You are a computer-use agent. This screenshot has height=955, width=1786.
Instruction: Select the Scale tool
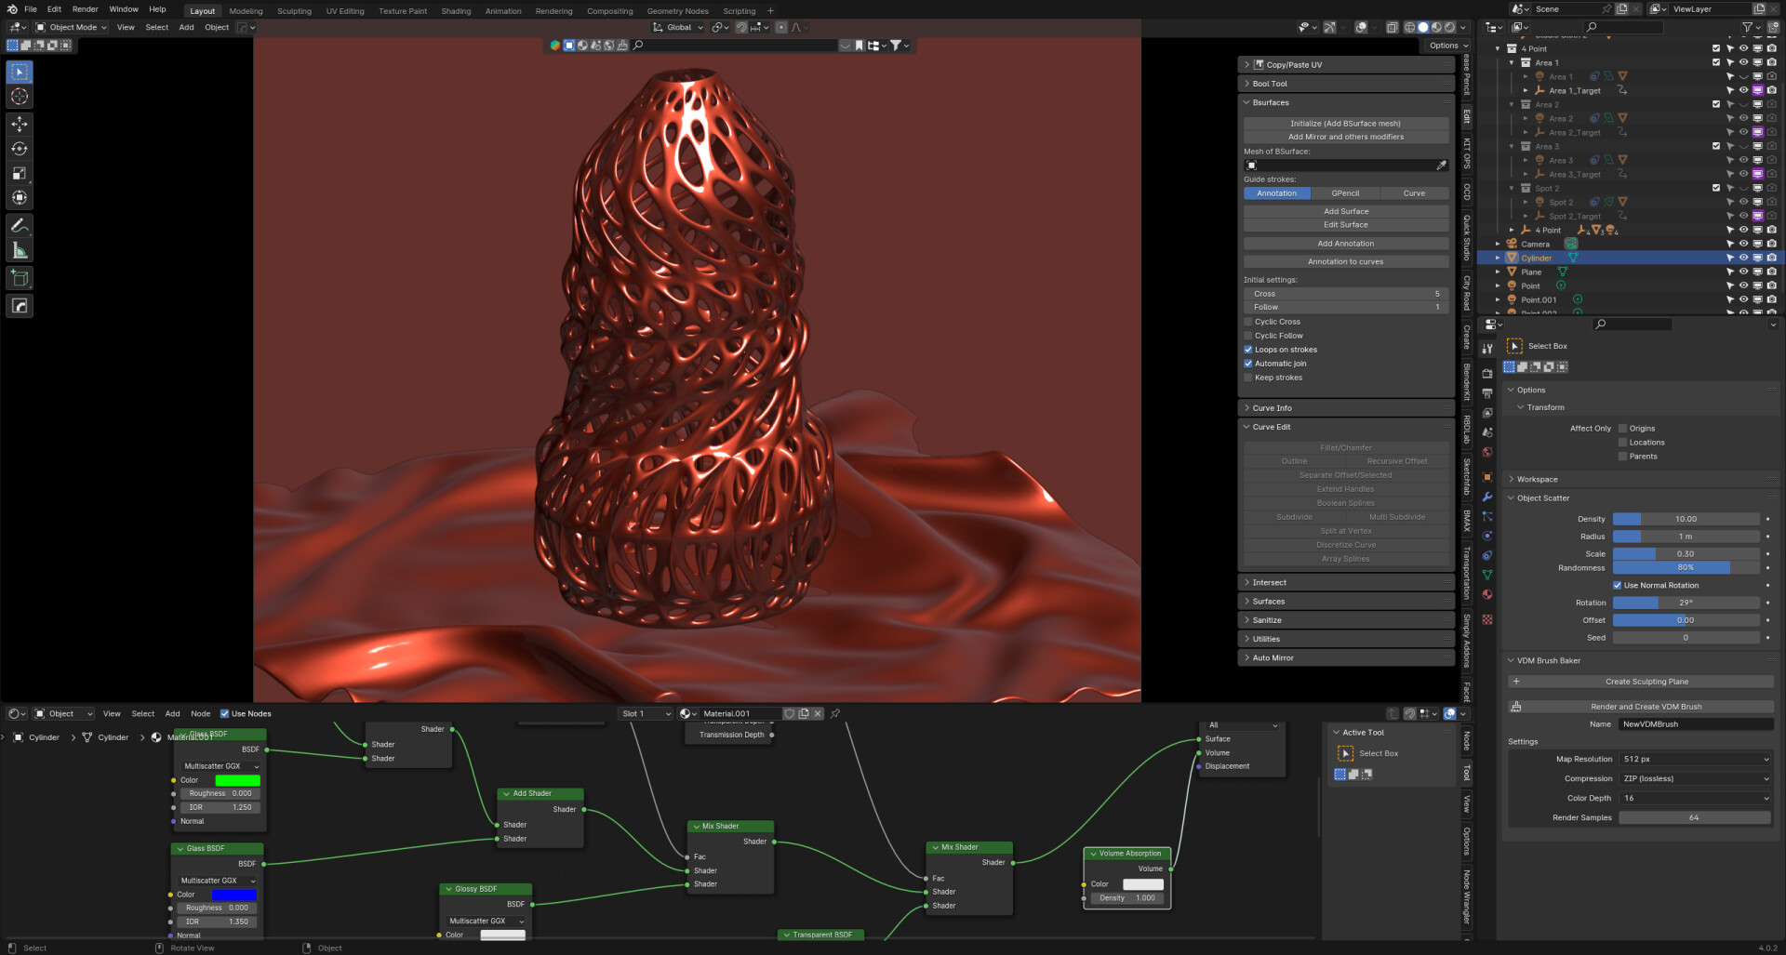point(20,174)
